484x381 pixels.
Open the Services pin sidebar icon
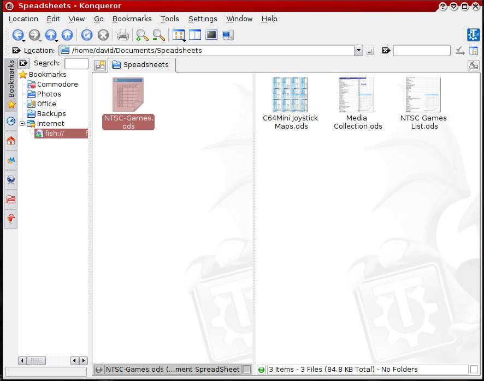click(x=11, y=219)
